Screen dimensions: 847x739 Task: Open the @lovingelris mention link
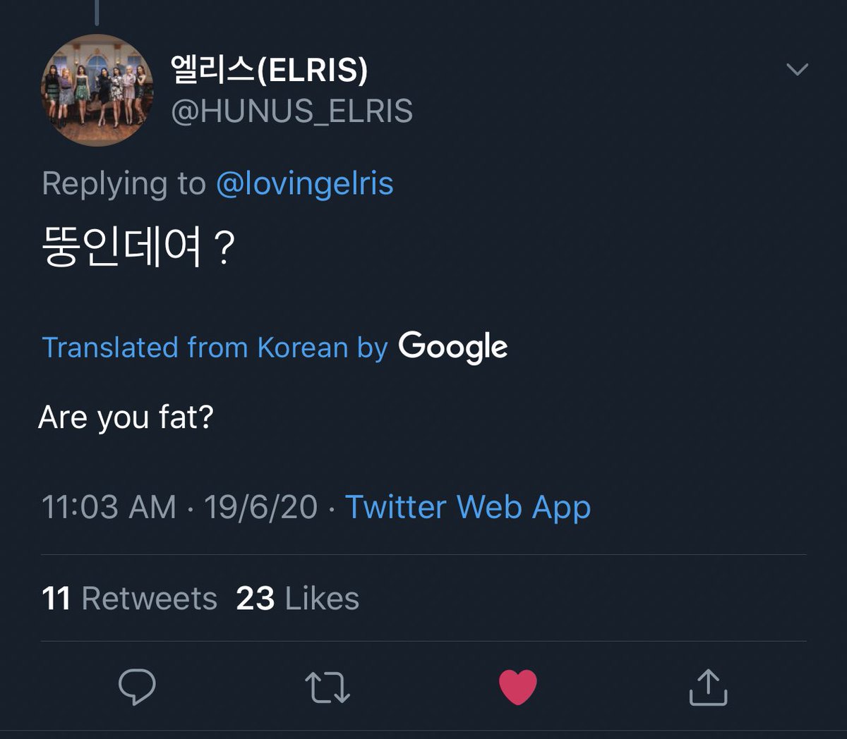304,184
